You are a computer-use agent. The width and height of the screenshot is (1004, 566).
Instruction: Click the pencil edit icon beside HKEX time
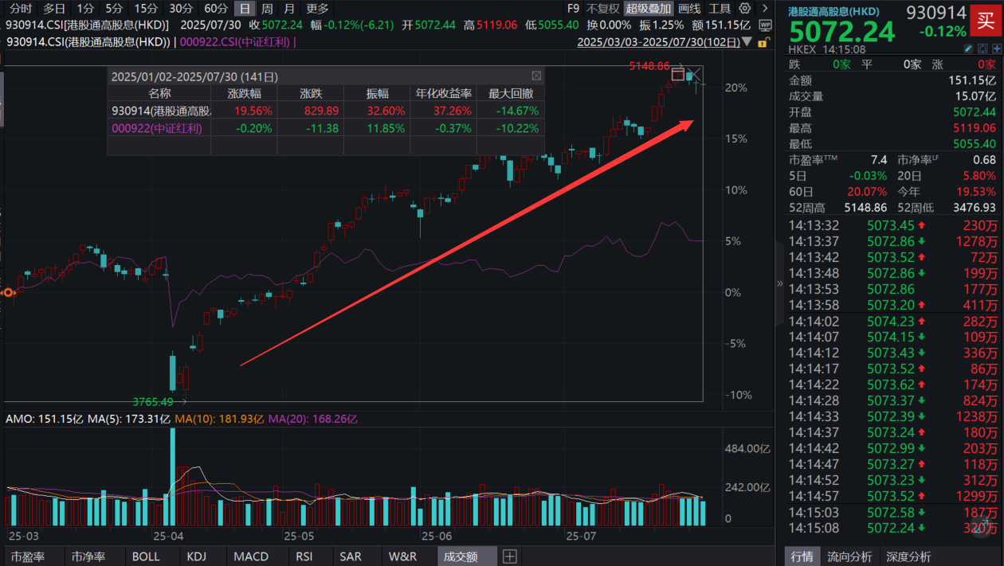(x=967, y=48)
